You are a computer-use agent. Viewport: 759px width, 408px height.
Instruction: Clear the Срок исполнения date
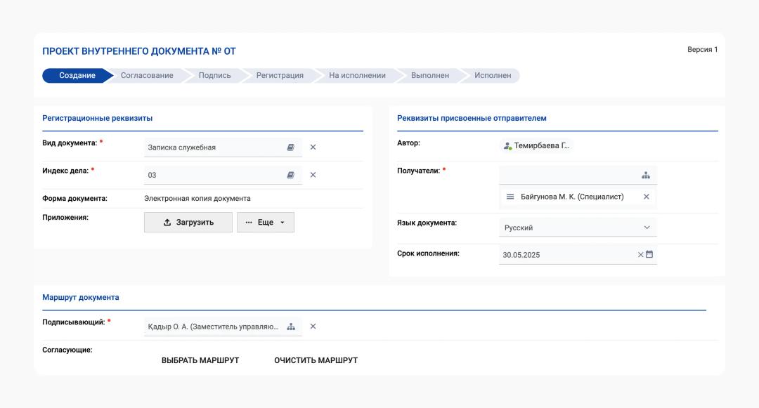point(640,254)
